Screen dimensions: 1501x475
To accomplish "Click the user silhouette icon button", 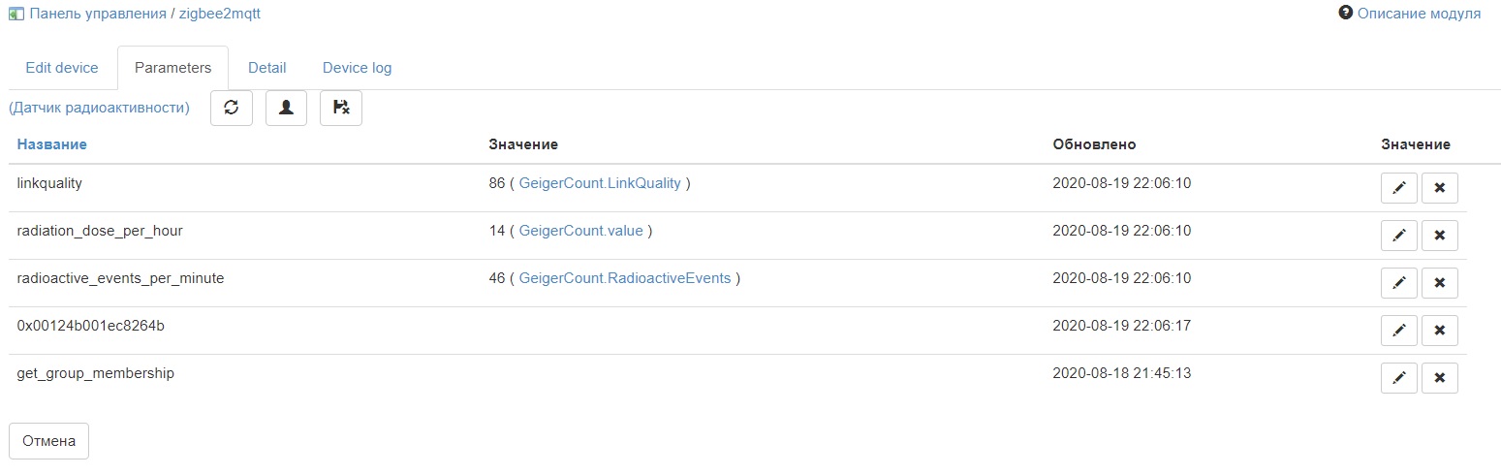I will point(286,108).
